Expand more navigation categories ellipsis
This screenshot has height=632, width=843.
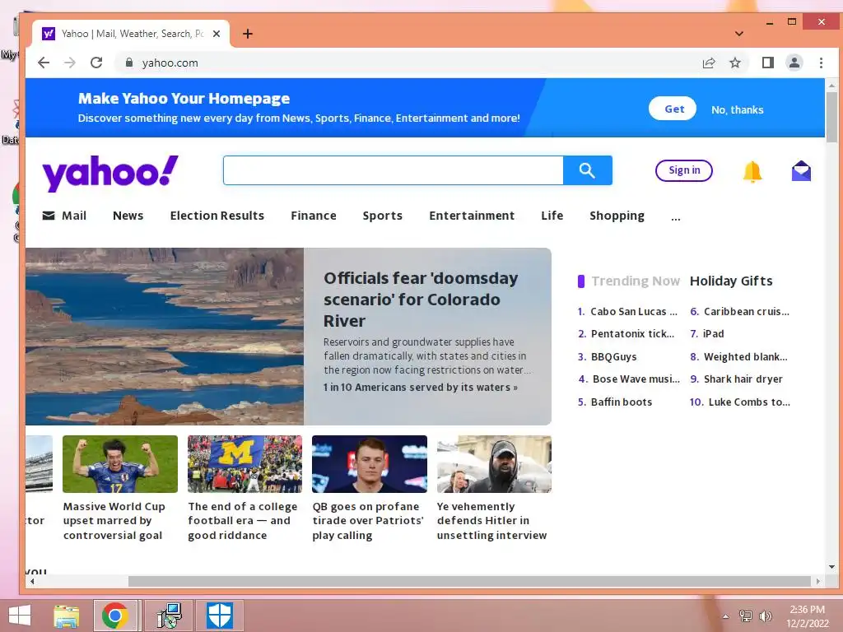pyautogui.click(x=676, y=217)
